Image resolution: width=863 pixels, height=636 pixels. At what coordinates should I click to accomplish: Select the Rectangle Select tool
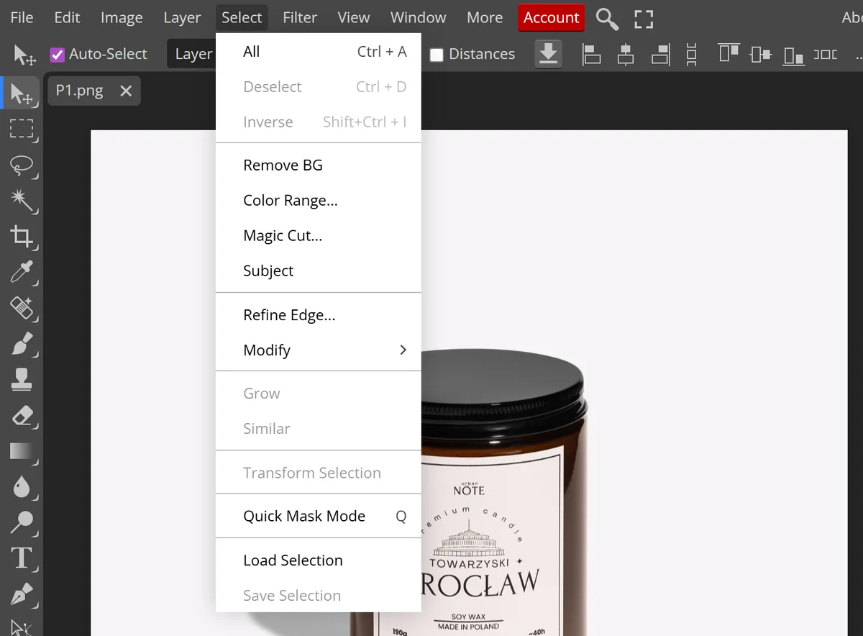pyautogui.click(x=21, y=130)
